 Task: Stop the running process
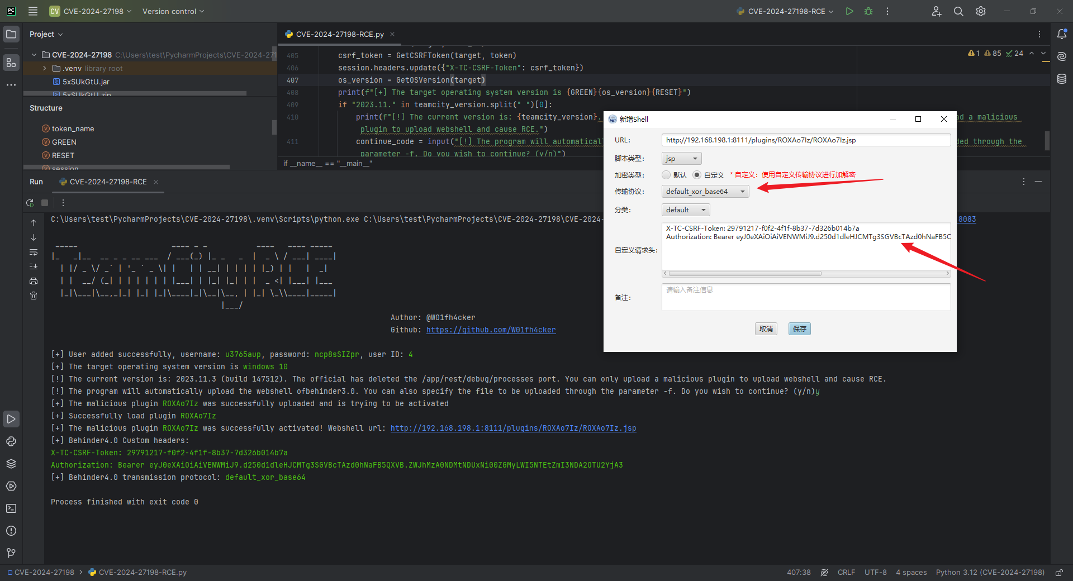45,203
